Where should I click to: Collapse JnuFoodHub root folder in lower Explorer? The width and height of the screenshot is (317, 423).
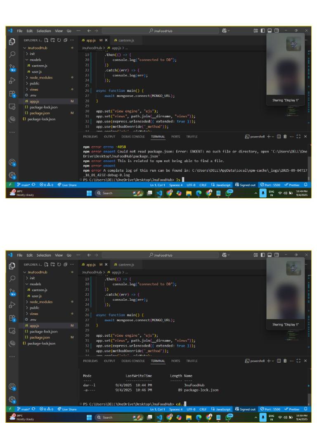(25, 272)
